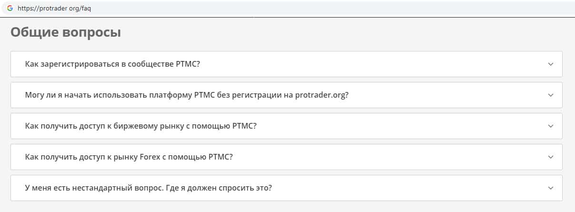Viewport: 575px width, 212px height.
Task: Click "protrader.org?" text in the second question
Action: [322, 95]
